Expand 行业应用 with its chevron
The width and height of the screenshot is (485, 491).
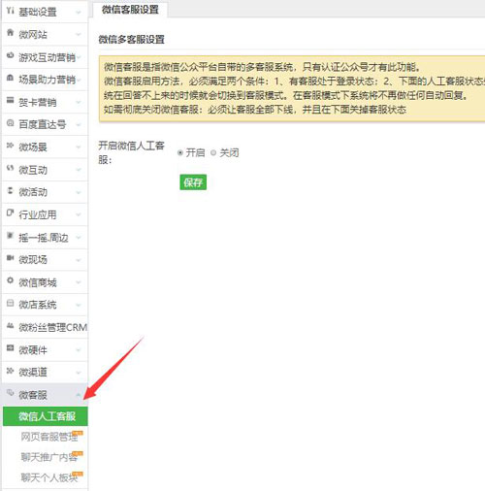coord(79,214)
